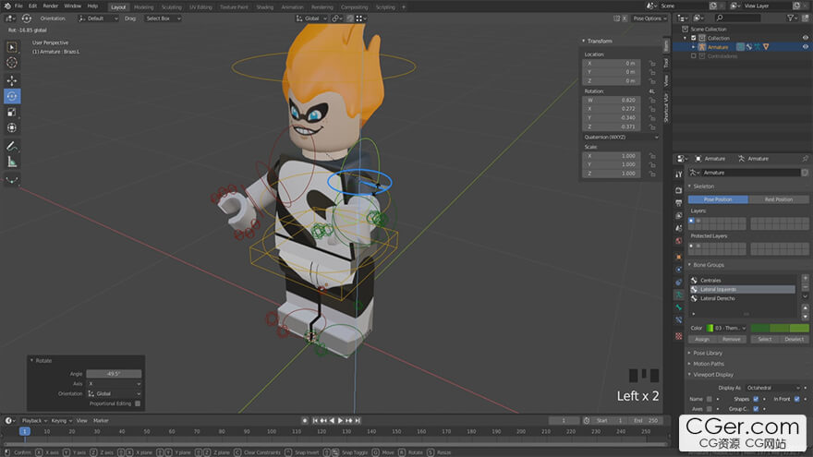The width and height of the screenshot is (813, 457).
Task: Enable the Proportional Editing checkbox
Action: coord(138,403)
